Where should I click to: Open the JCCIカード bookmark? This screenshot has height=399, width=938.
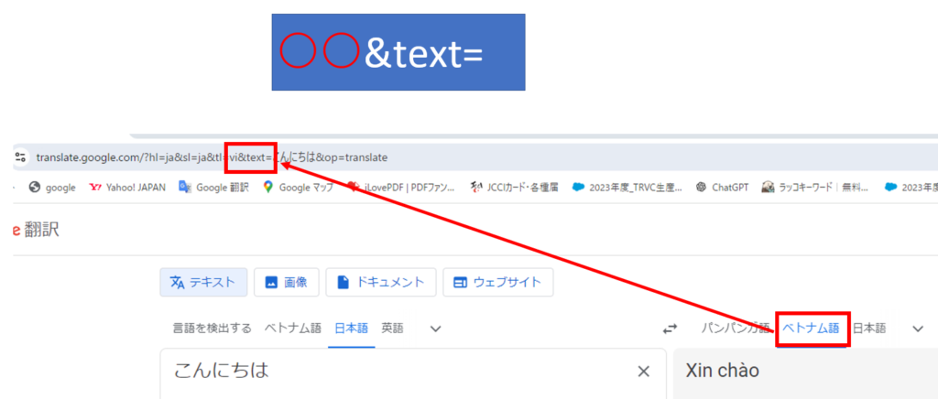pos(513,188)
